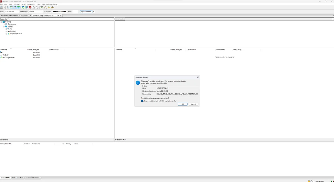334x182 pixels.
Task: Click the Host input field
Action: pos(11,11)
